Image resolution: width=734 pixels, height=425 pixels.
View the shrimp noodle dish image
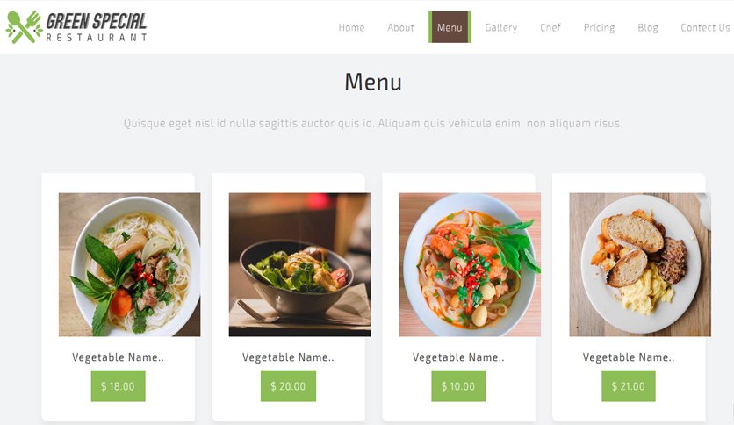point(470,264)
